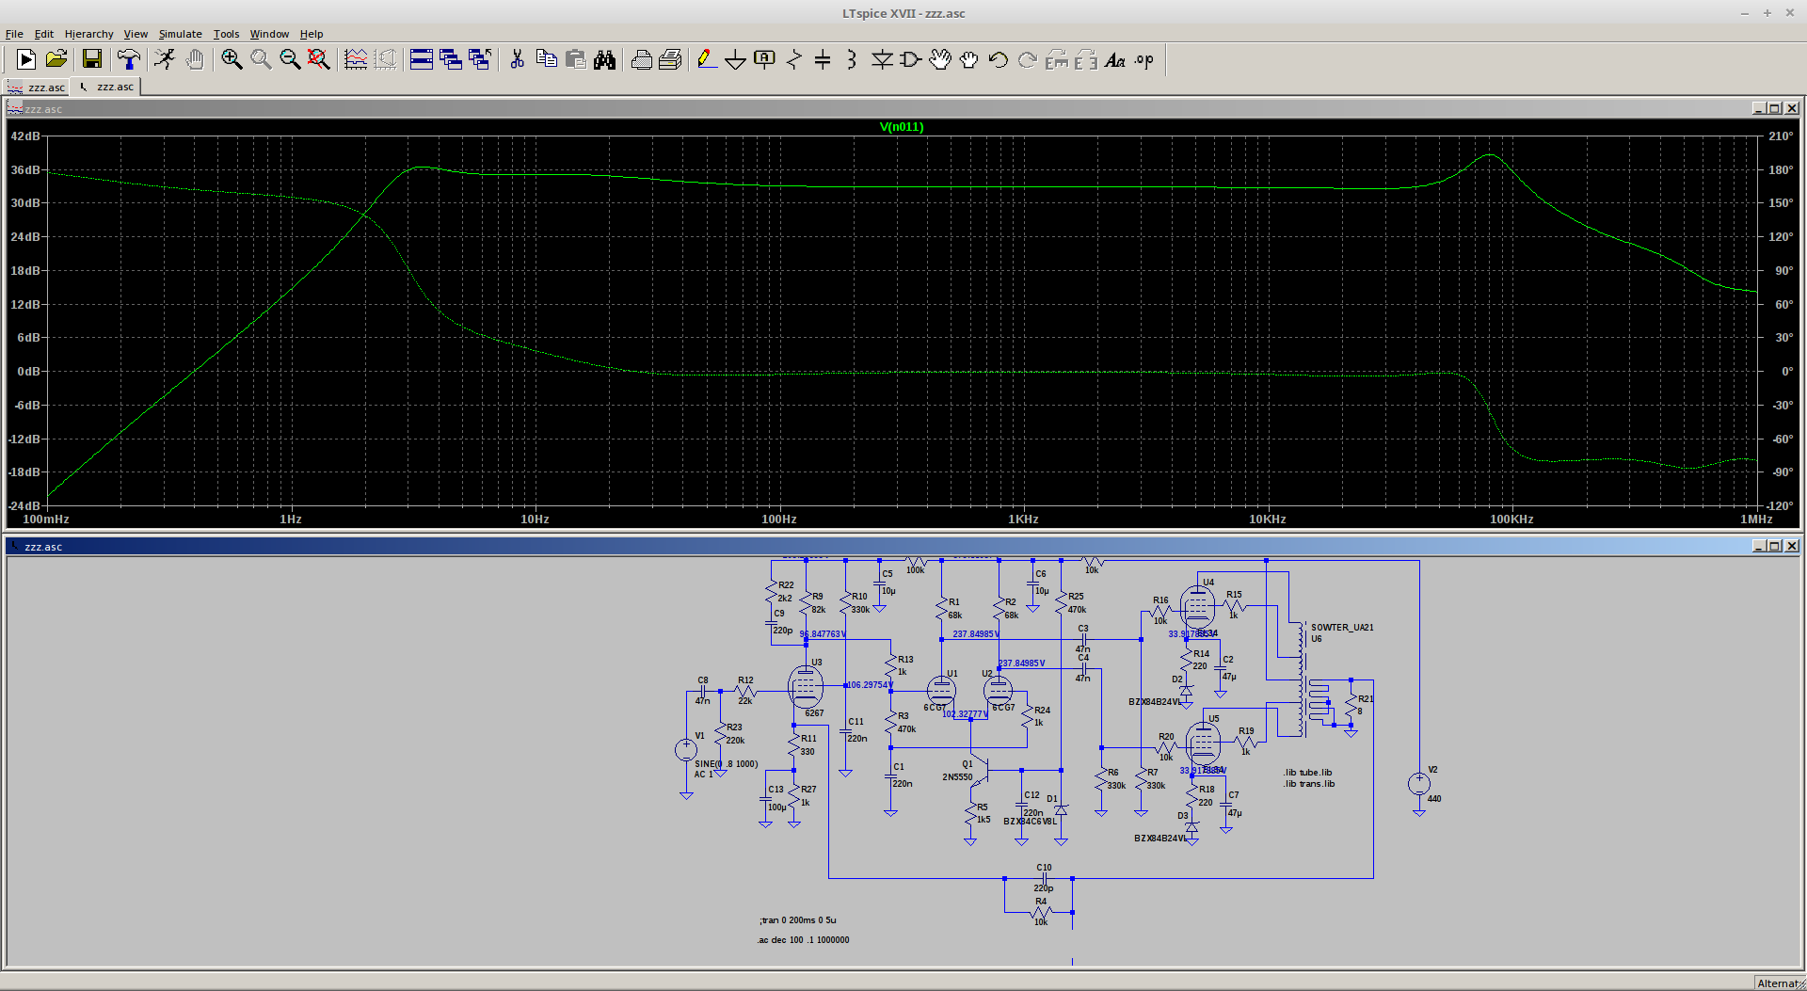This screenshot has width=1807, height=991.
Task: Select the drag hand tool
Action: [969, 59]
